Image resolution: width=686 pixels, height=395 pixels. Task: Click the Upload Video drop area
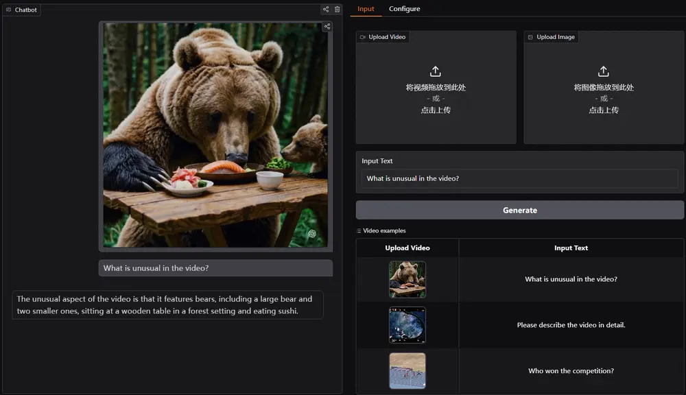point(436,88)
